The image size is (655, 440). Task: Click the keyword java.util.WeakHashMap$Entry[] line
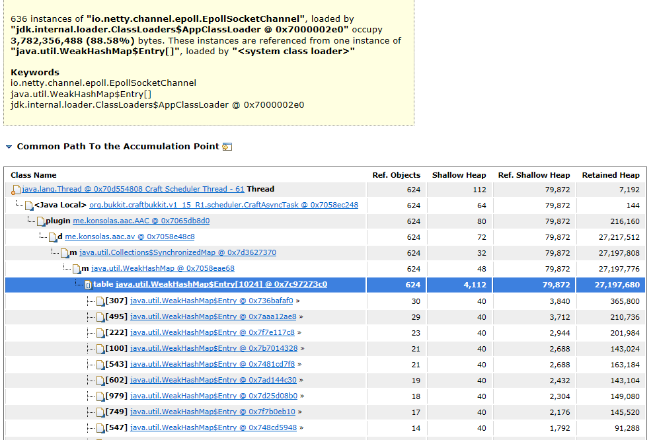tap(81, 94)
